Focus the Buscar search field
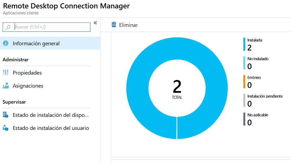 click(47, 27)
